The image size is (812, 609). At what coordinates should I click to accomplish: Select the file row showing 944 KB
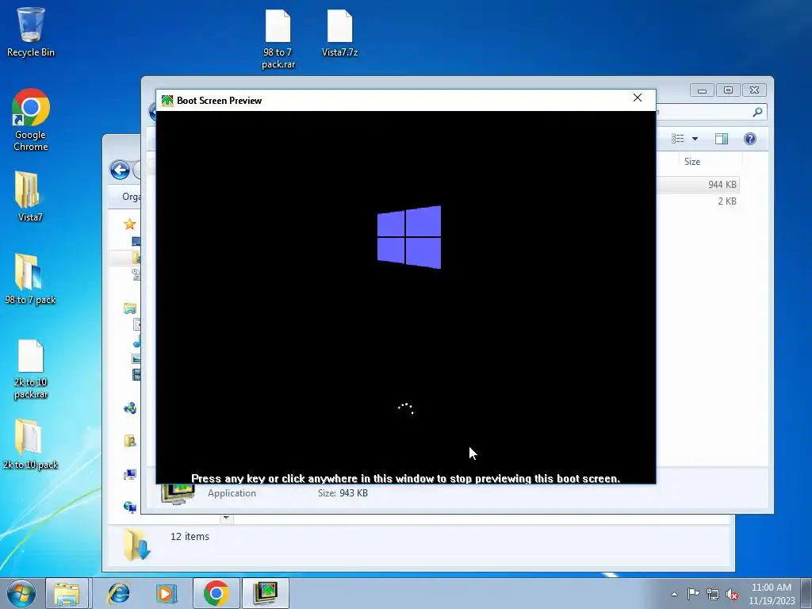698,184
